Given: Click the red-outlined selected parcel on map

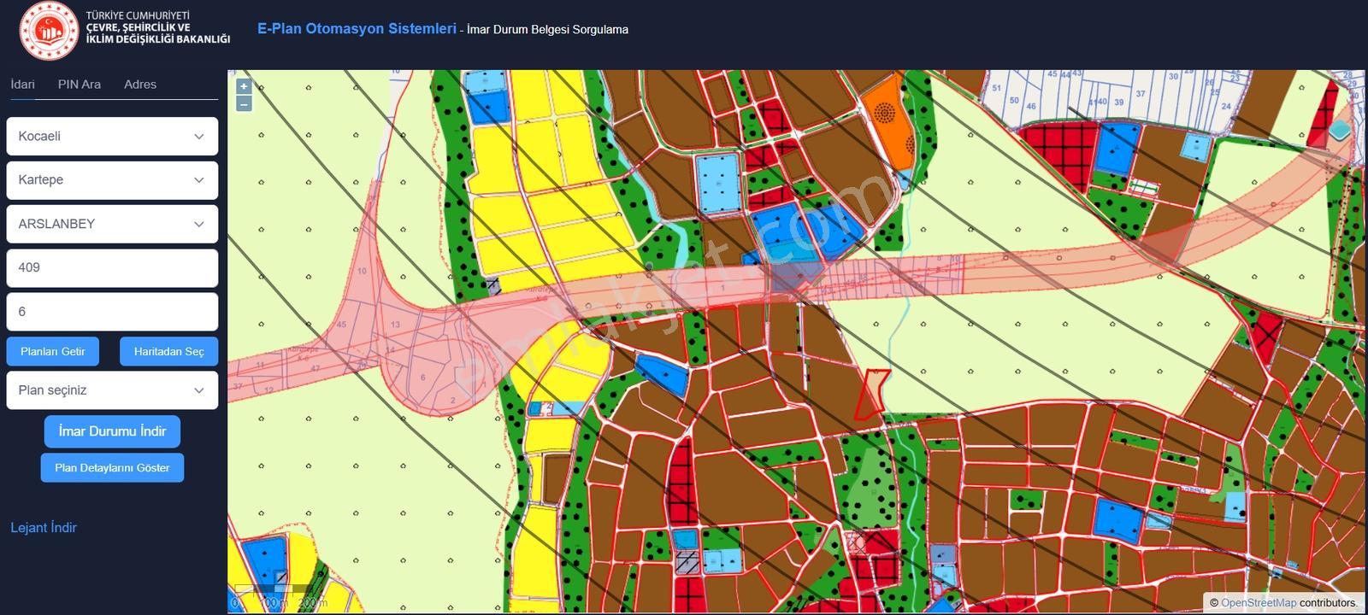Looking at the screenshot, I should pos(870,395).
